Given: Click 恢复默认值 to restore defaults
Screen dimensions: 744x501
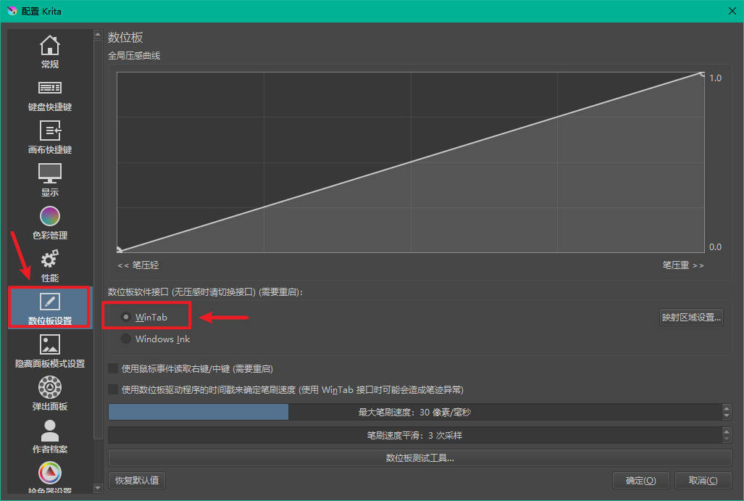Looking at the screenshot, I should coord(137,480).
